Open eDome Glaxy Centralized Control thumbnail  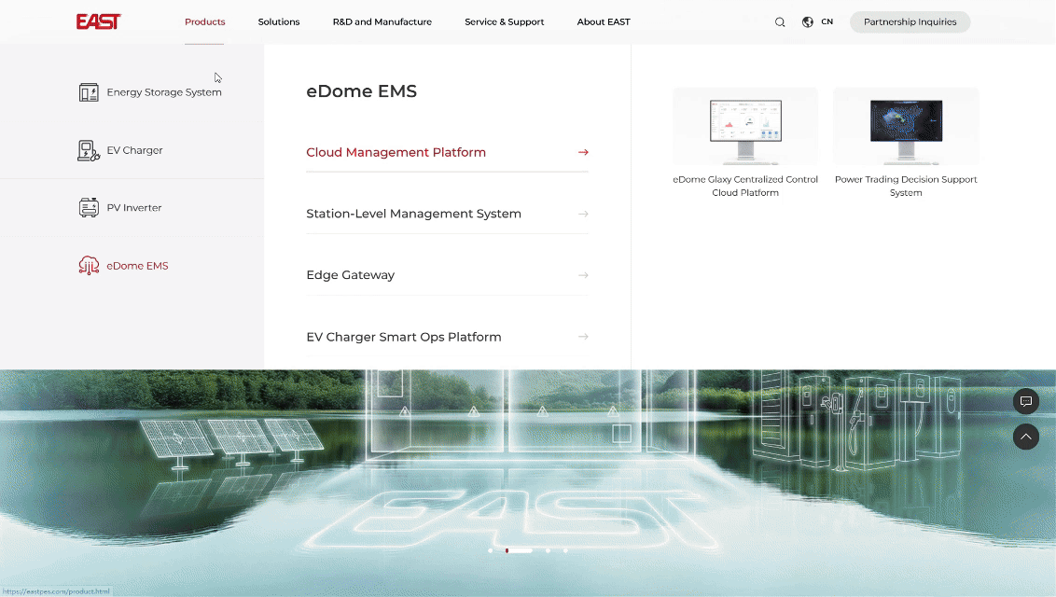[745, 127]
